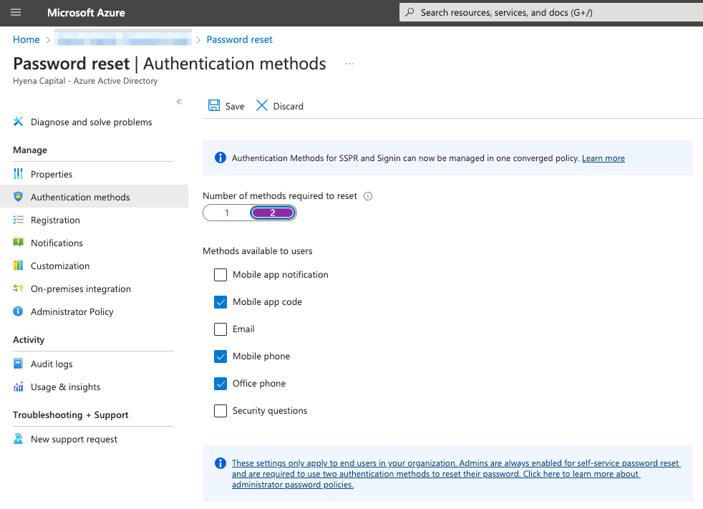Click the Administrator Policy info icon
The height and width of the screenshot is (509, 703).
pos(18,311)
